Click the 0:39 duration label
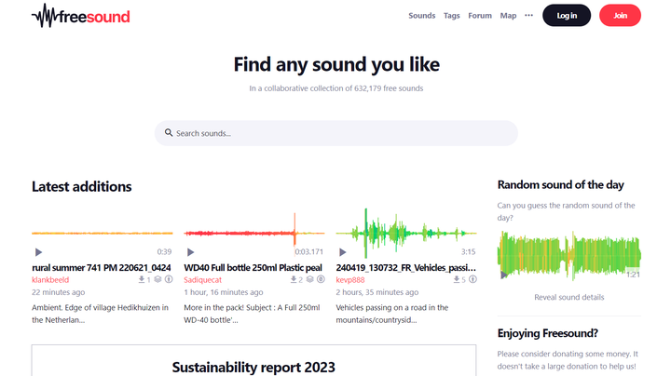Image resolution: width=671 pixels, height=376 pixels. click(x=164, y=251)
